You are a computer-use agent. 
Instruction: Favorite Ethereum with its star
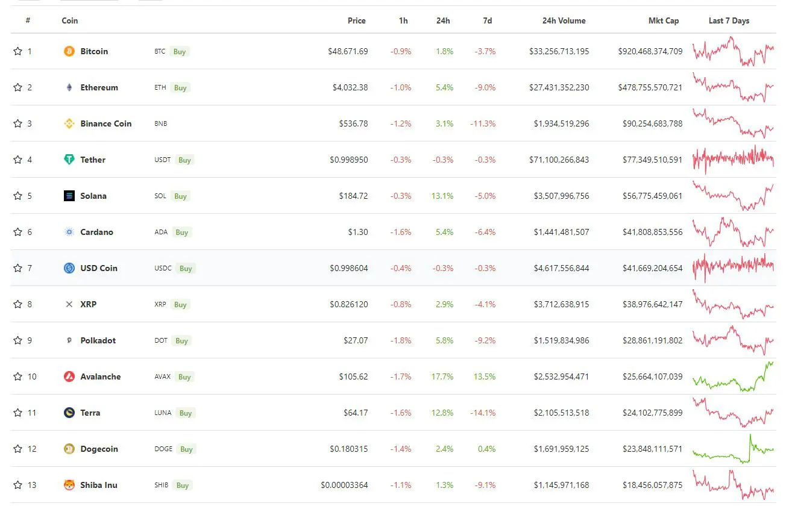pos(17,87)
